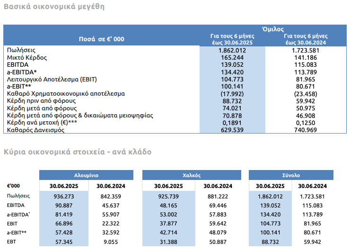Select the Μικτό Κέρδος row label
Screen dimensions: 350x251
coord(27,58)
